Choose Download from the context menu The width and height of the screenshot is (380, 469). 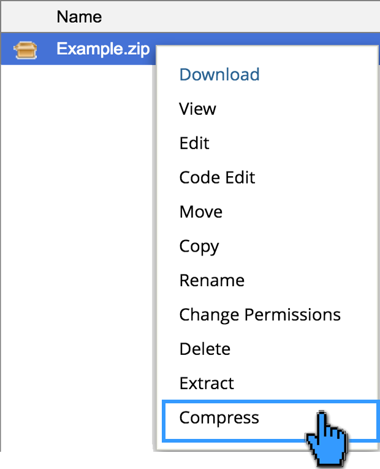[x=219, y=75]
